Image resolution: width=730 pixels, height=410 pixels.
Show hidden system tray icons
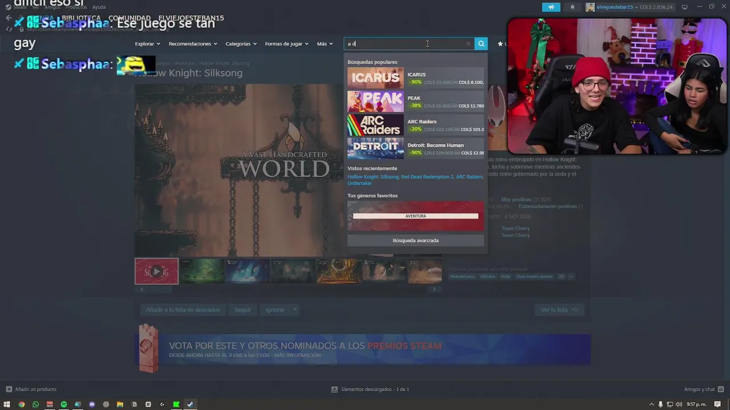pyautogui.click(x=651, y=404)
